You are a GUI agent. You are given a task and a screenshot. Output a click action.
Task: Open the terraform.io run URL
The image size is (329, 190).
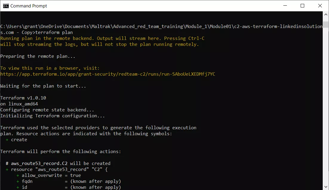click(107, 74)
